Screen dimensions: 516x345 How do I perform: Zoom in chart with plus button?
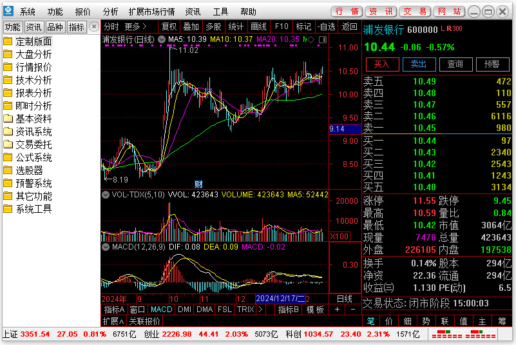(x=337, y=310)
